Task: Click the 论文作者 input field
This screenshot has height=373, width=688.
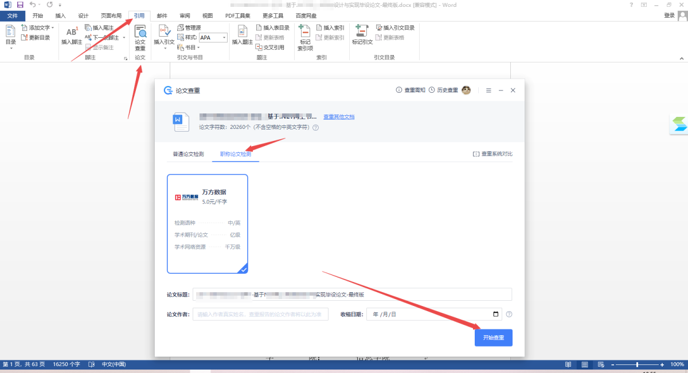Action: (x=260, y=314)
